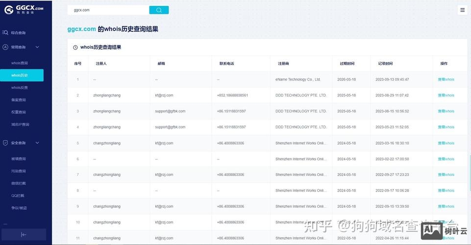Click 查看whois for row 4
471x245 pixels.
446,127
